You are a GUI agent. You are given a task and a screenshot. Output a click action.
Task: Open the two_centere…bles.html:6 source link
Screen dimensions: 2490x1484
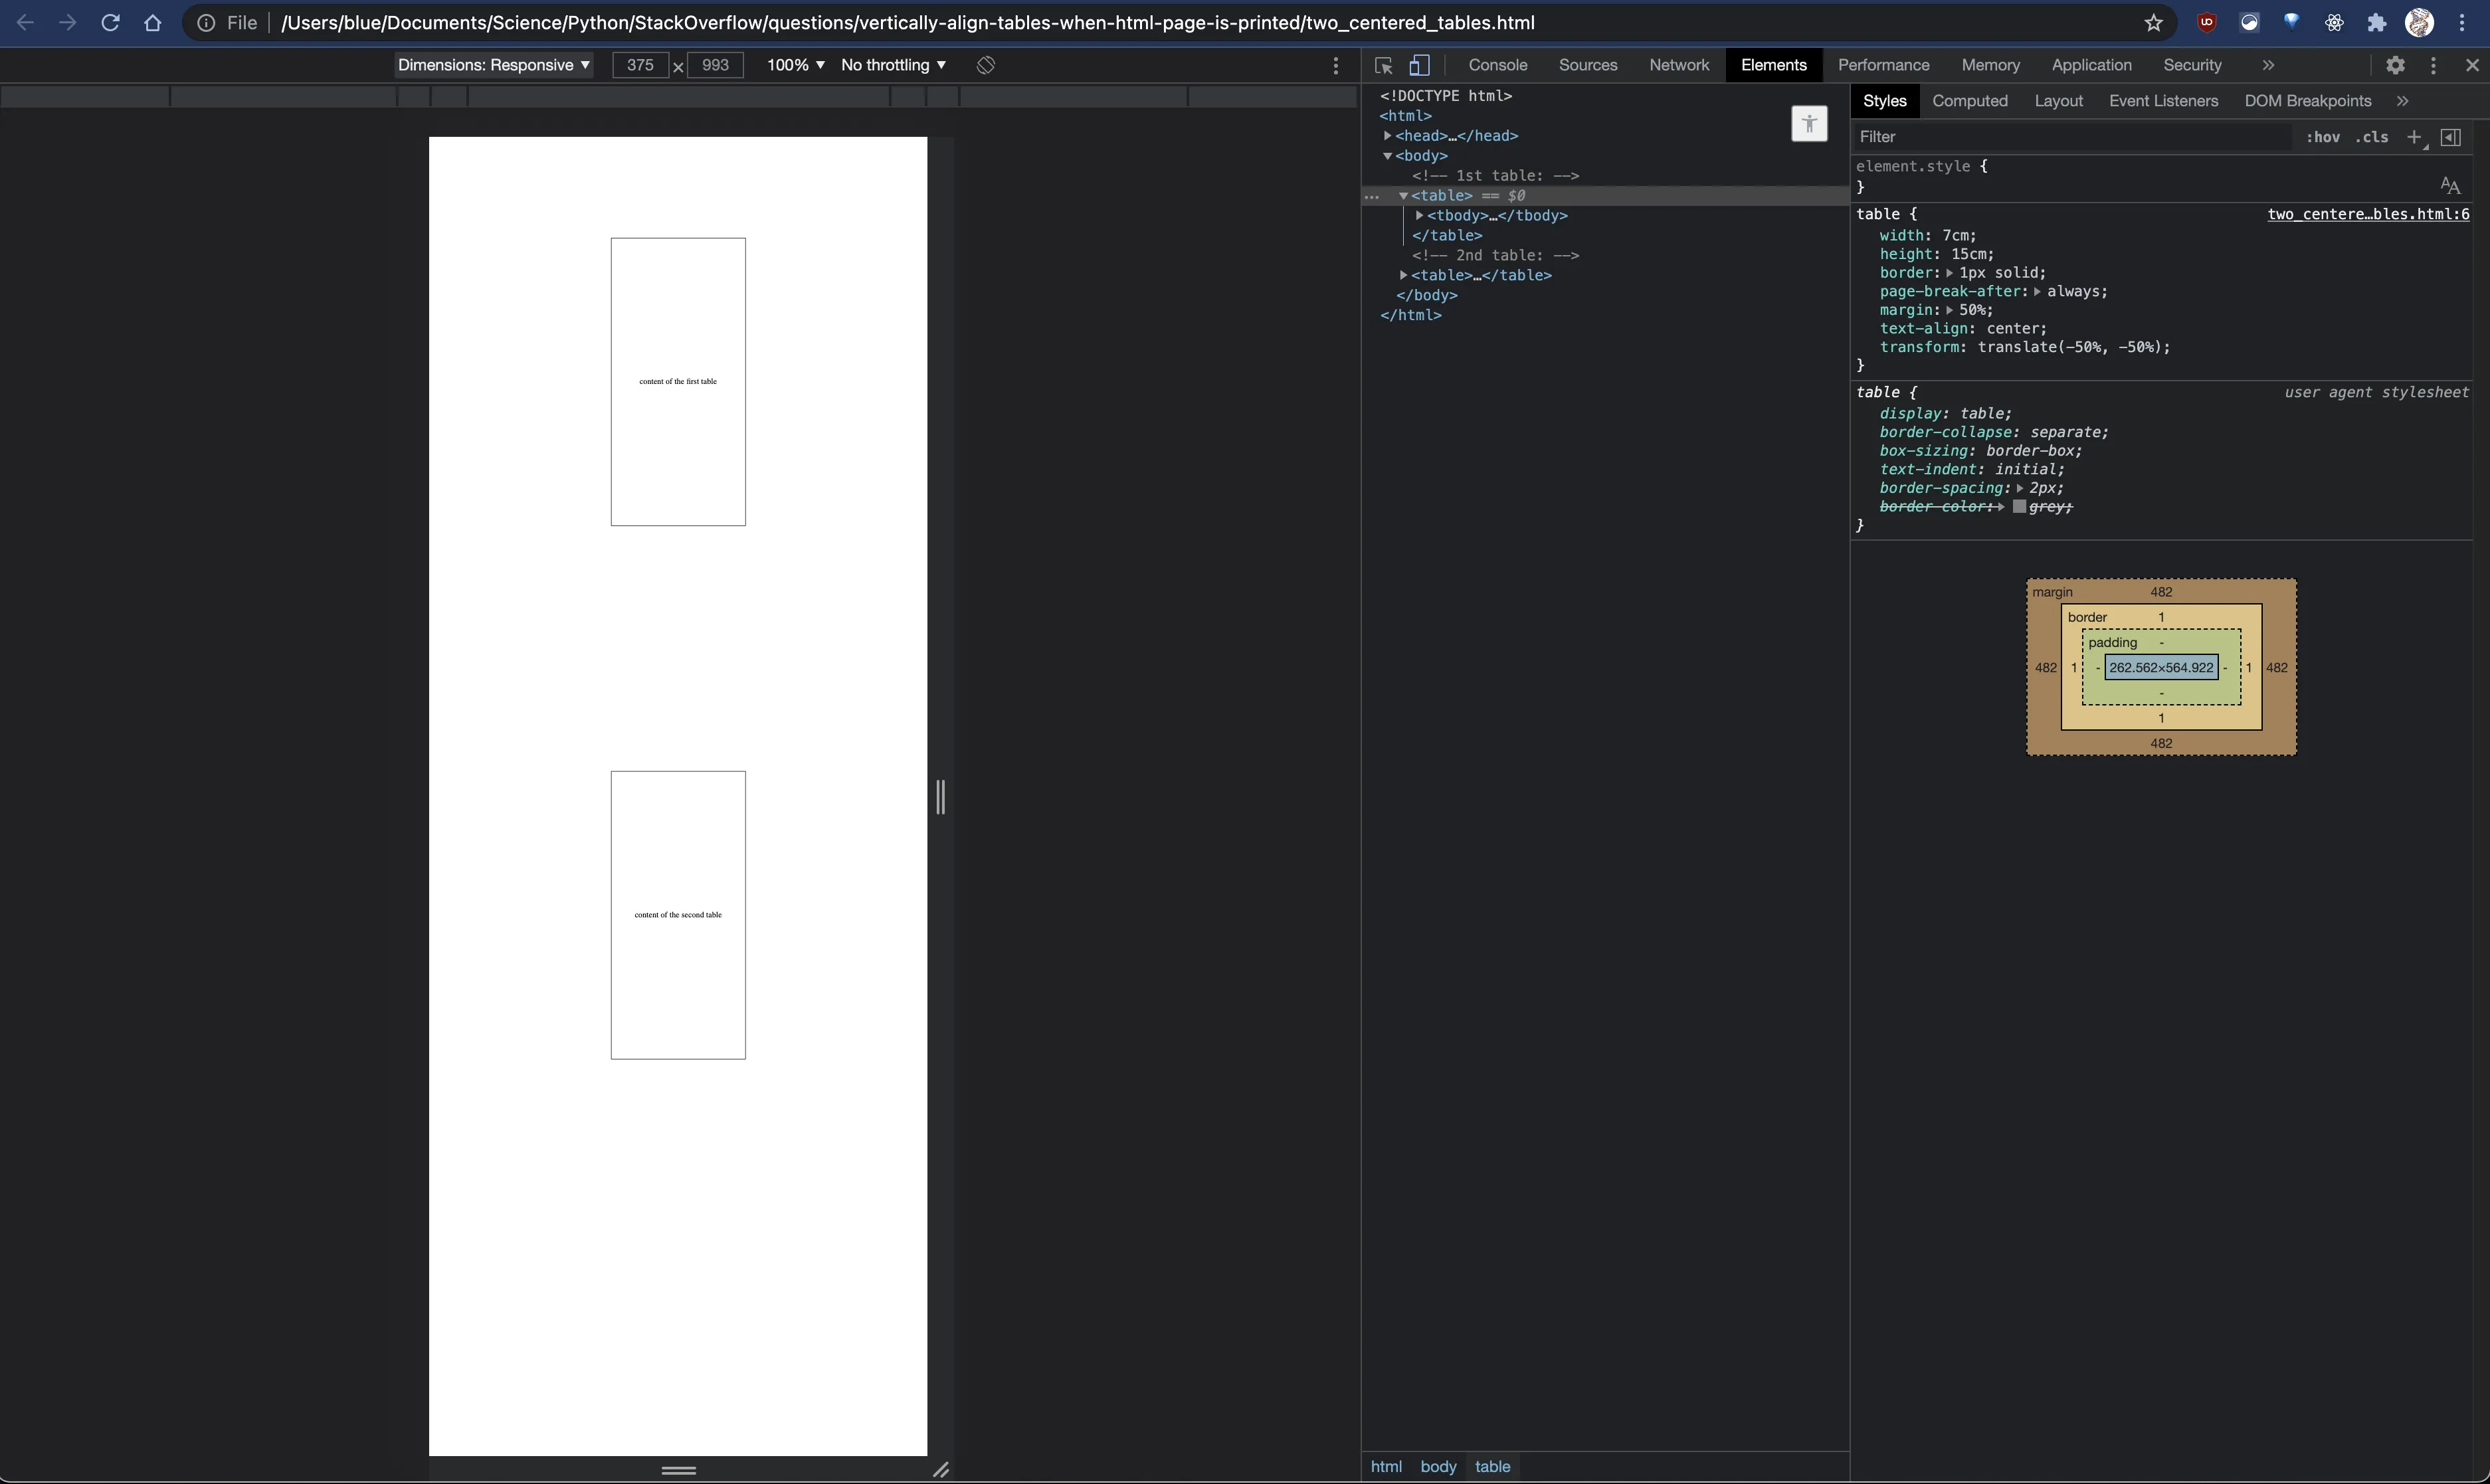click(2368, 214)
